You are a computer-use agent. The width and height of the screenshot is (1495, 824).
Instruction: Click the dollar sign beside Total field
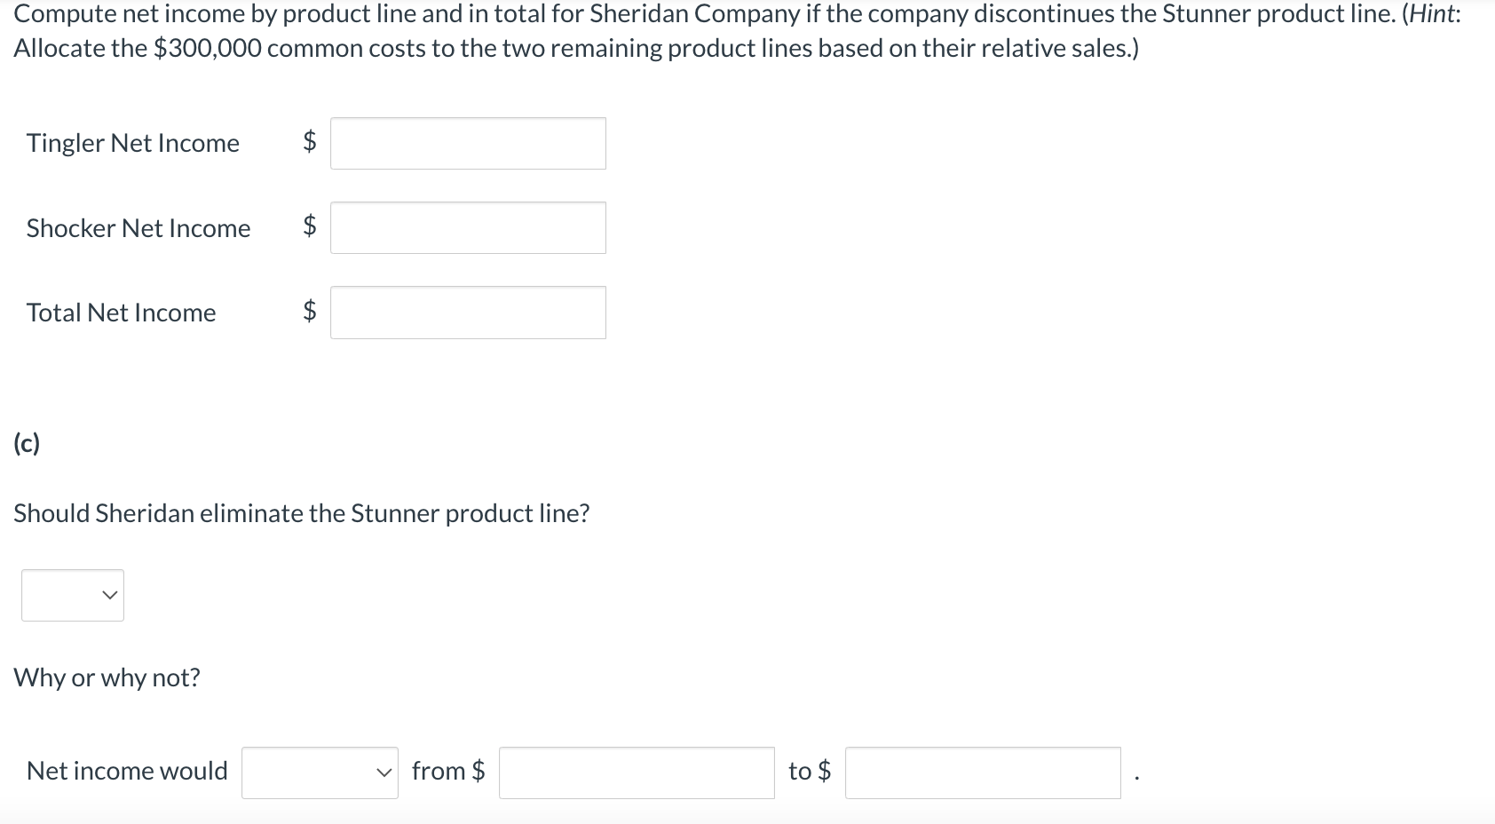(310, 311)
